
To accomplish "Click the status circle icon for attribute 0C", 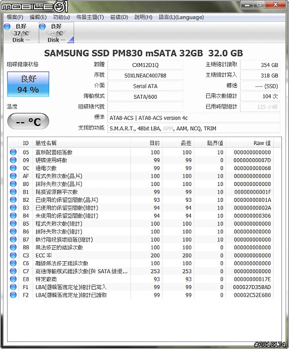I will pyautogui.click(x=13, y=168).
